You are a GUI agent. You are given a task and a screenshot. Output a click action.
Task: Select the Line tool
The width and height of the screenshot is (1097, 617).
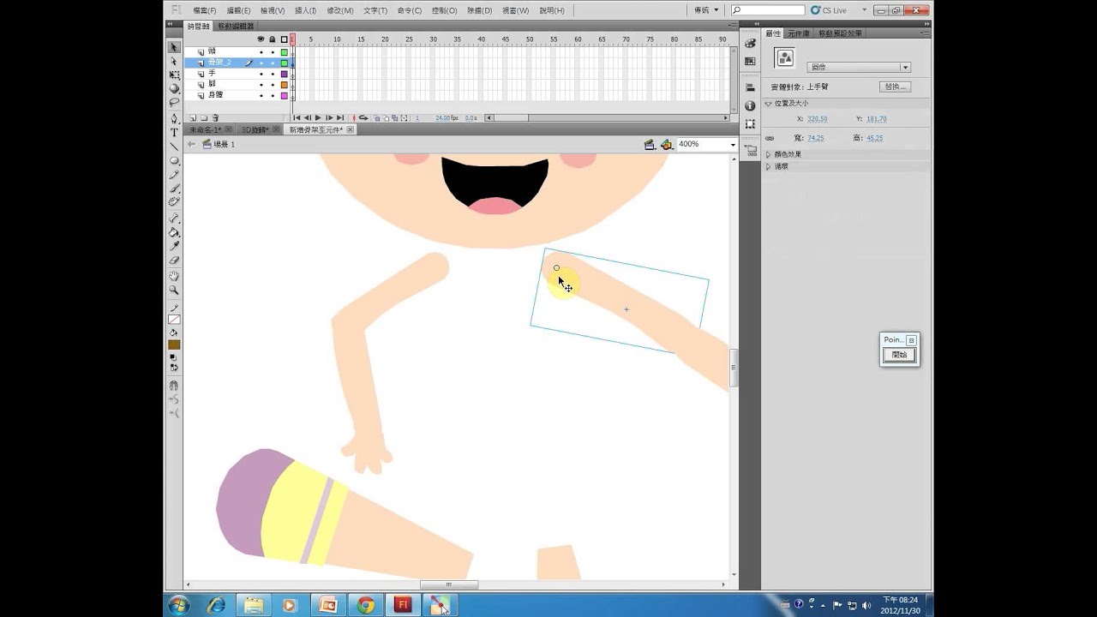point(174,147)
